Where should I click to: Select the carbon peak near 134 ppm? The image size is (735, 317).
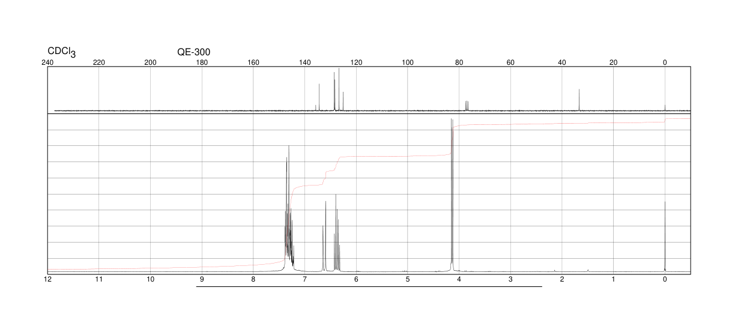pyautogui.click(x=319, y=97)
